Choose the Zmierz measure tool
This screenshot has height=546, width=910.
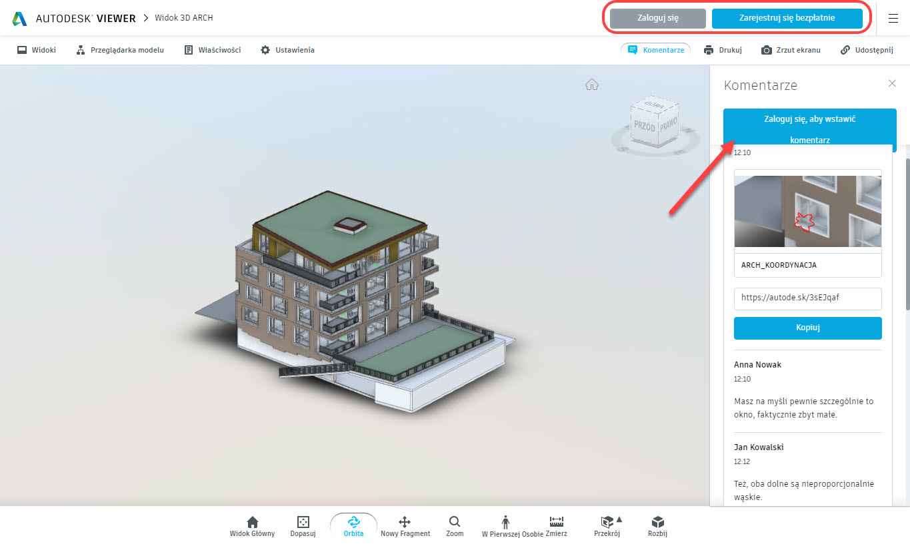[x=556, y=525]
